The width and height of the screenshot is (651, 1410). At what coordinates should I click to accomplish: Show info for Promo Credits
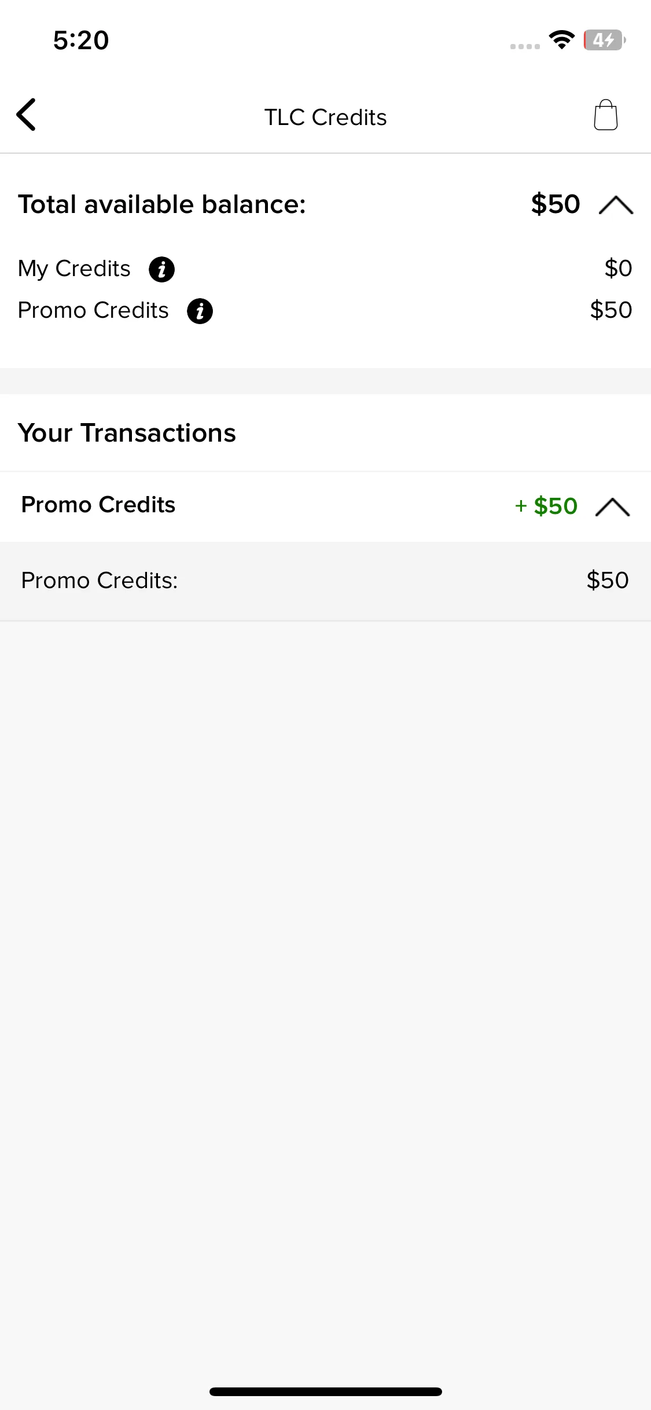point(200,311)
